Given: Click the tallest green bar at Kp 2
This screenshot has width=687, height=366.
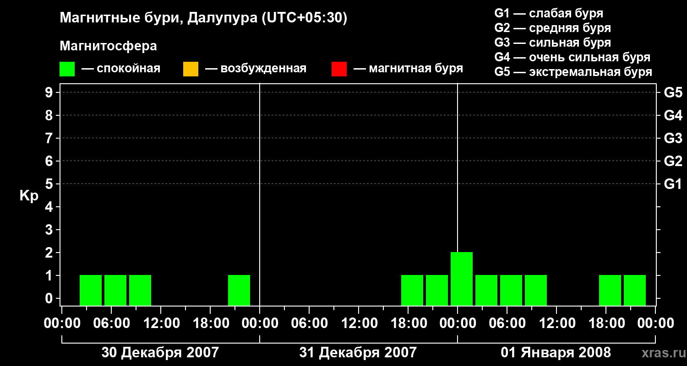Looking at the screenshot, I should tap(462, 279).
